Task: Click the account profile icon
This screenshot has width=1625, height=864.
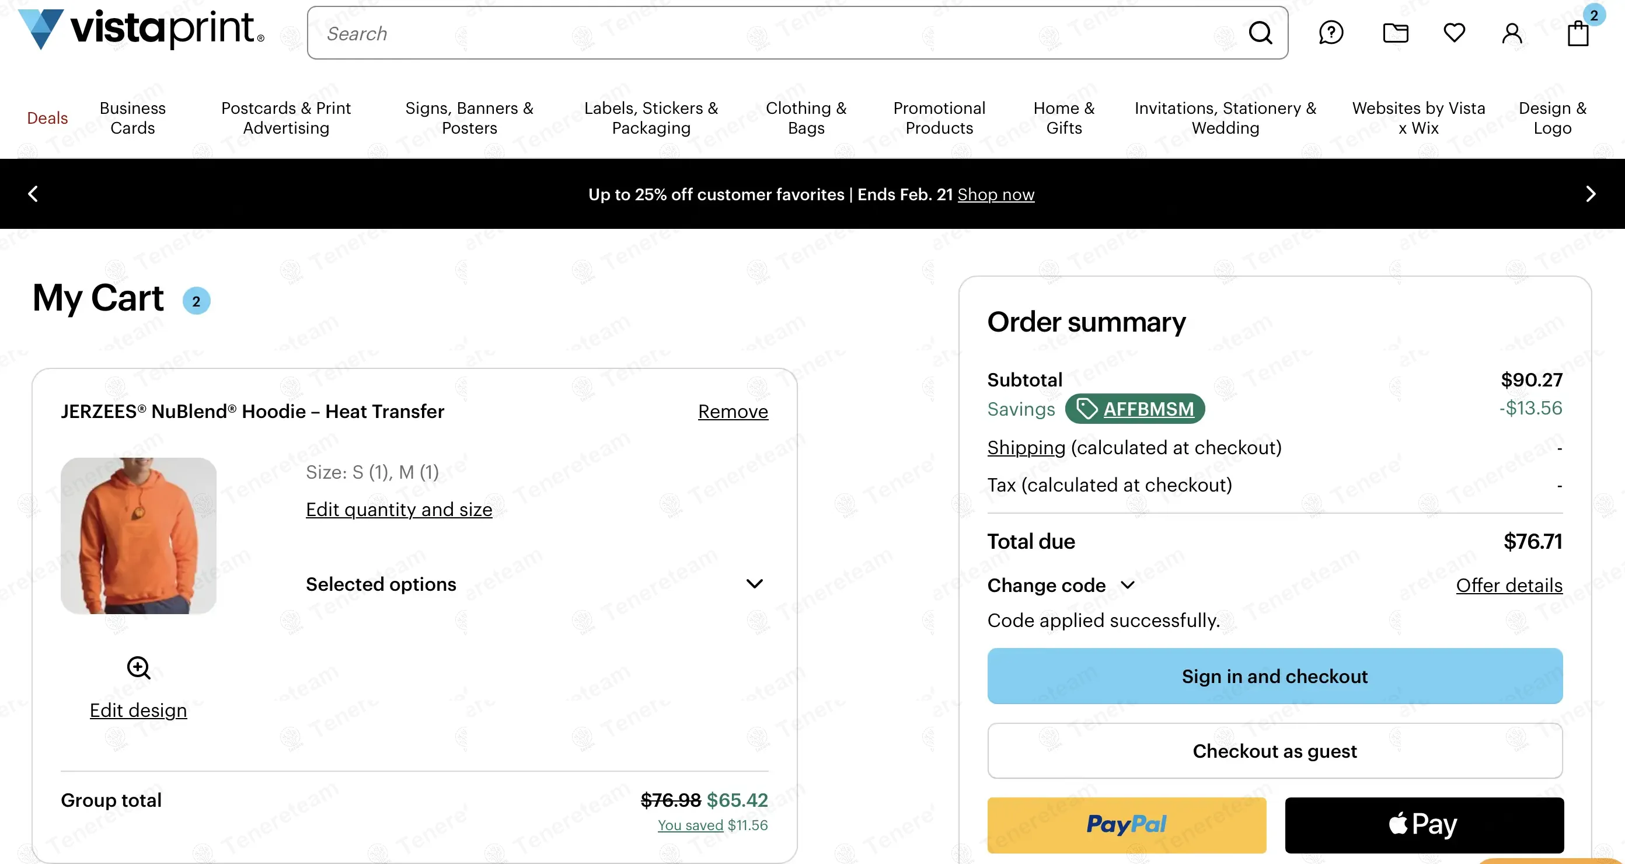Action: [1511, 33]
